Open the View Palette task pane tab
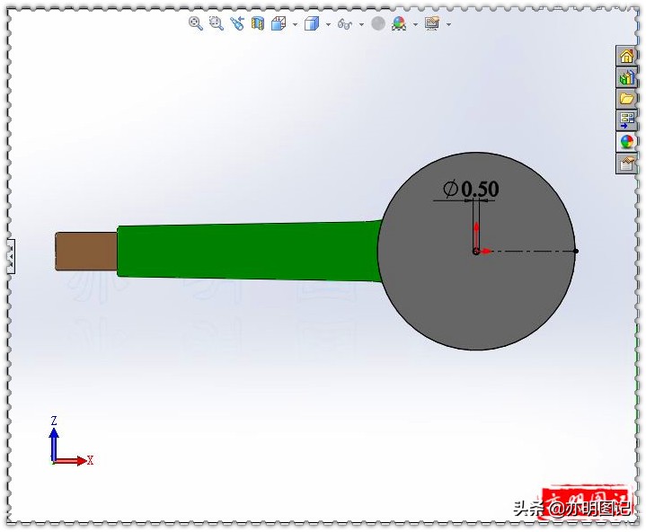The image size is (646, 532). coord(626,120)
